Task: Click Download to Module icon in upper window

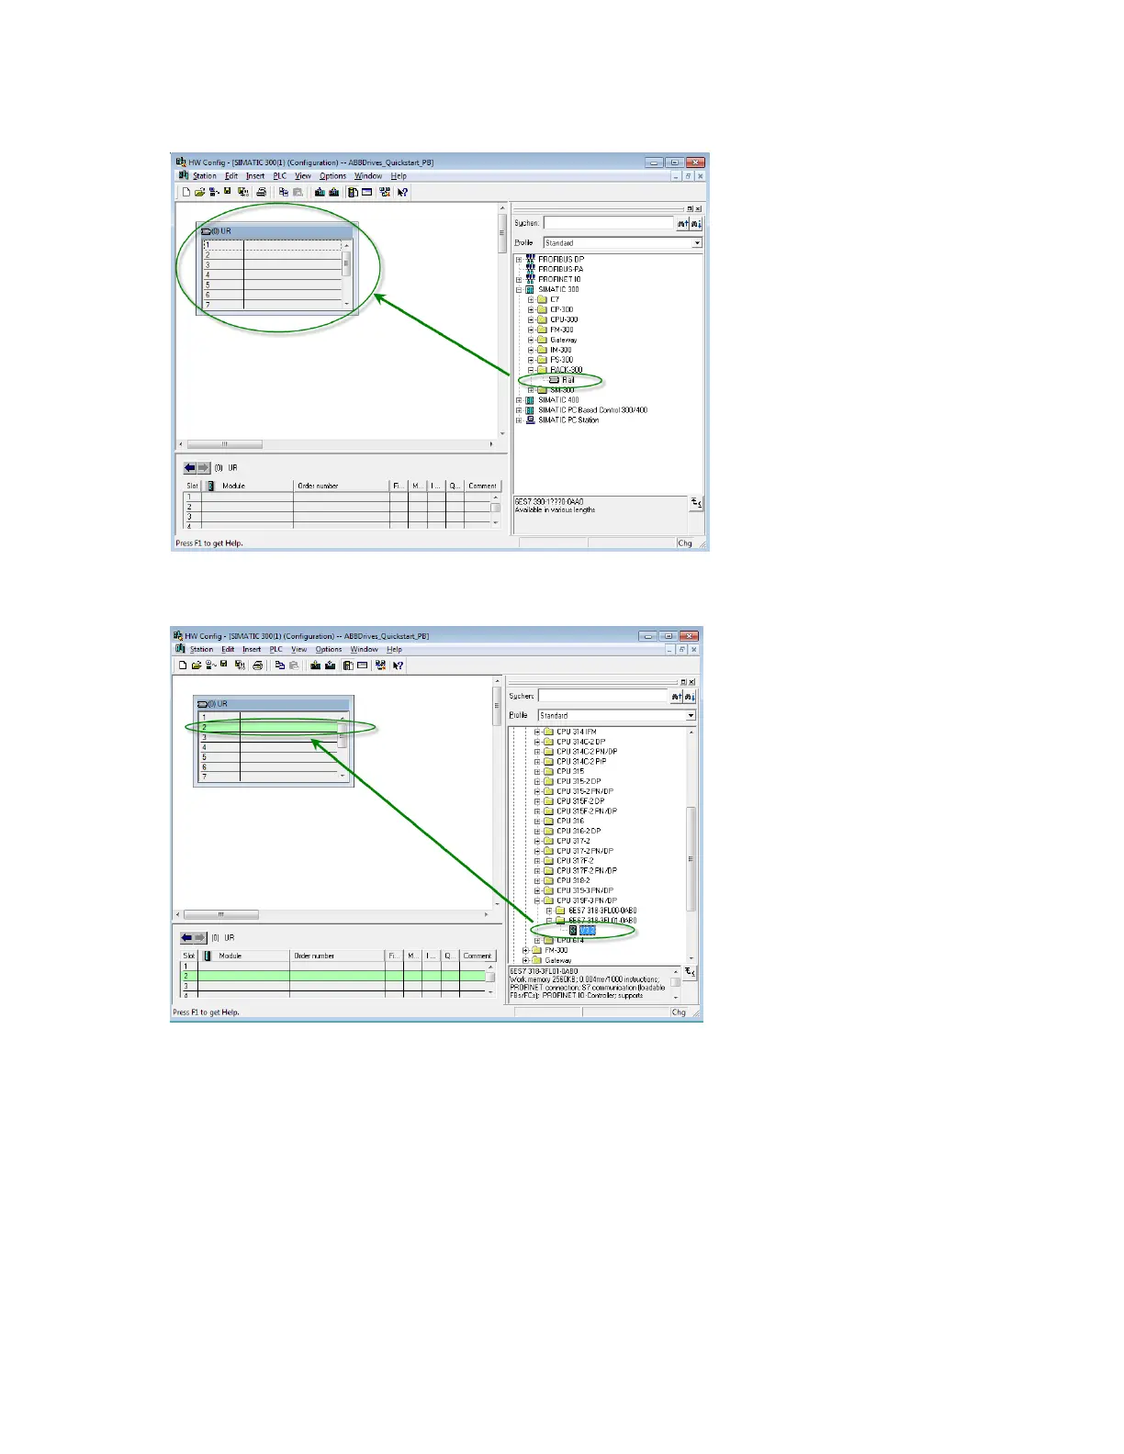Action: coord(320,192)
